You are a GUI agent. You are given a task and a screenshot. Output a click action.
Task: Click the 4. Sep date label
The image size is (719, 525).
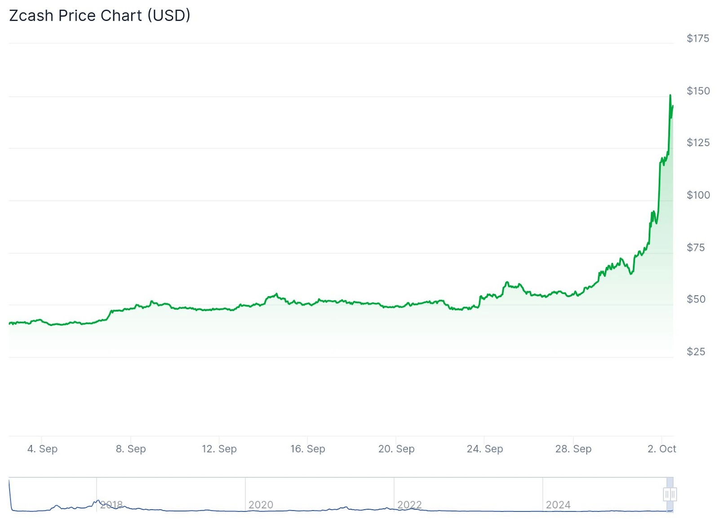tap(42, 449)
